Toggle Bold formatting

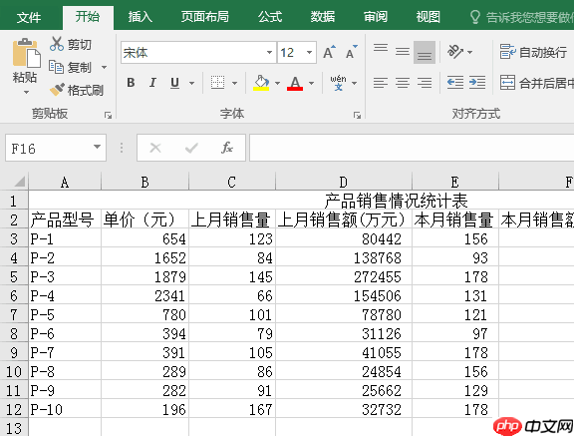click(x=131, y=83)
